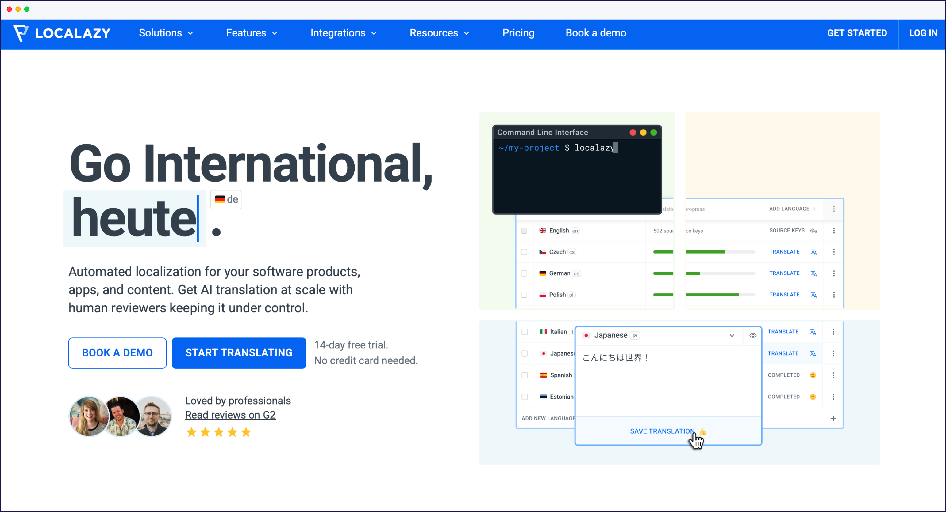
Task: Click LOG IN in header
Action: (x=923, y=33)
